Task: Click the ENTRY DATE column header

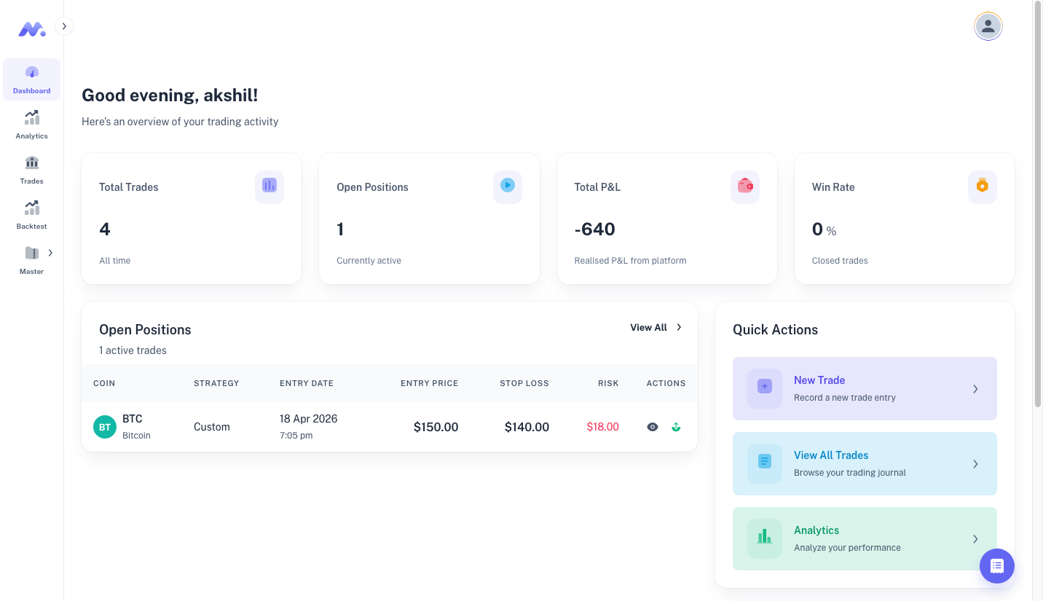Action: point(307,383)
